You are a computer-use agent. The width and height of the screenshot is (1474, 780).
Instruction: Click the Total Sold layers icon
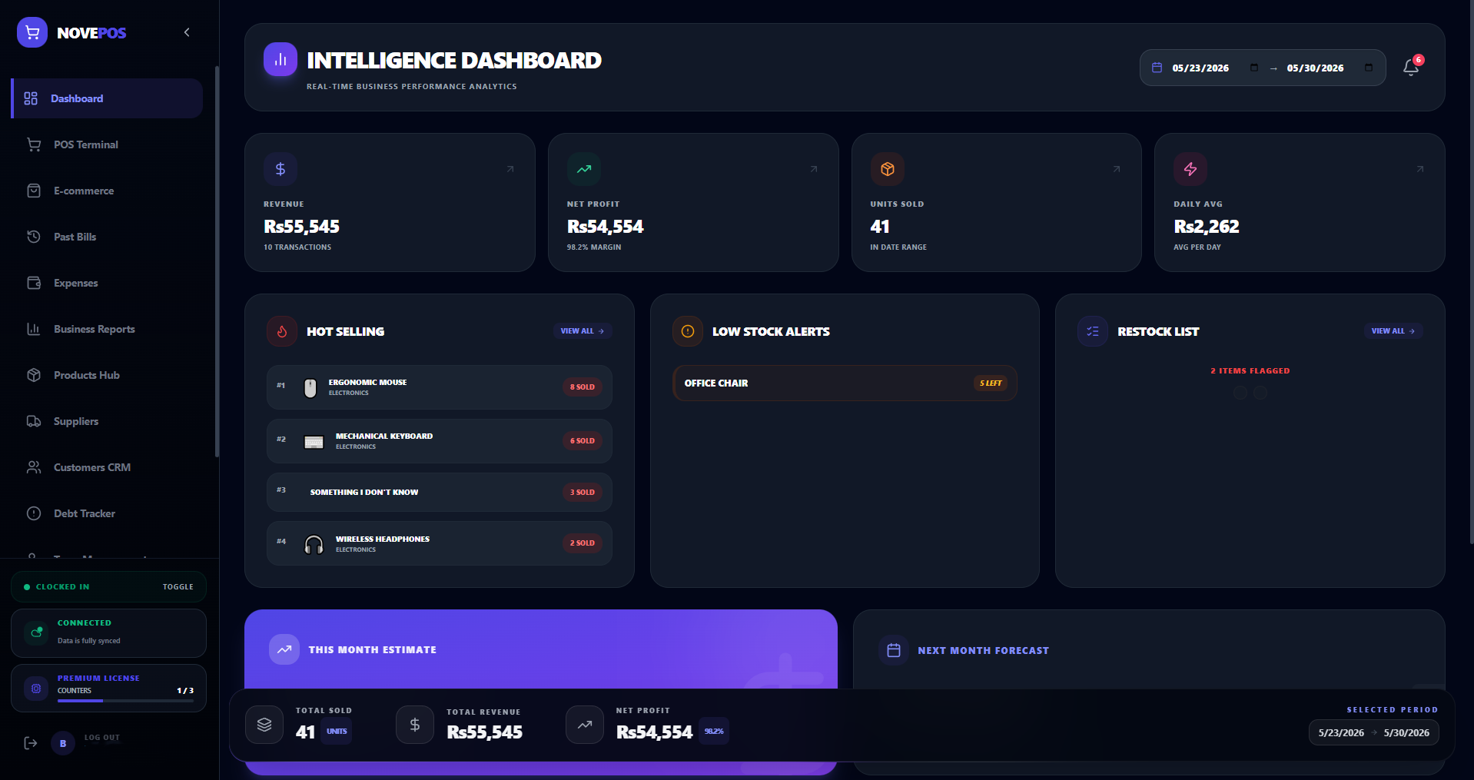[x=264, y=725]
